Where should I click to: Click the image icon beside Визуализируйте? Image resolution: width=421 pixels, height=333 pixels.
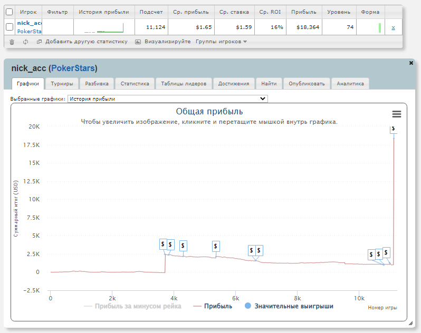(x=138, y=42)
